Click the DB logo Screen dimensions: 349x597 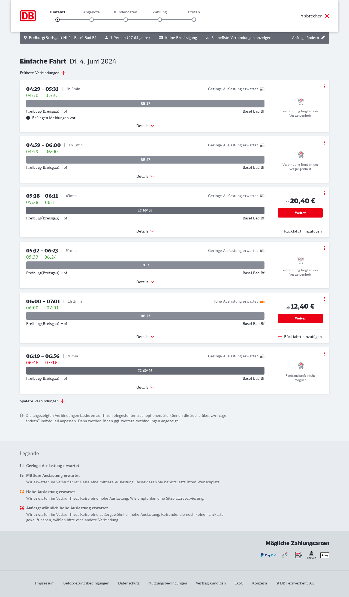(x=28, y=16)
